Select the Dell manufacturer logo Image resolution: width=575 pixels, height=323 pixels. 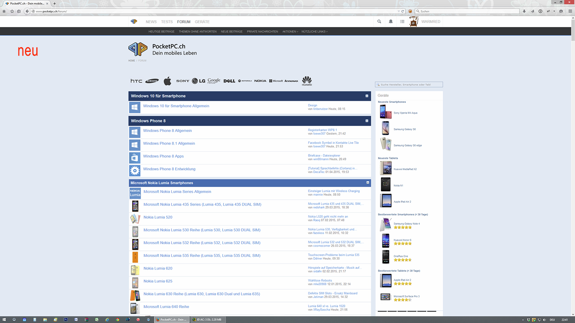[x=229, y=81]
